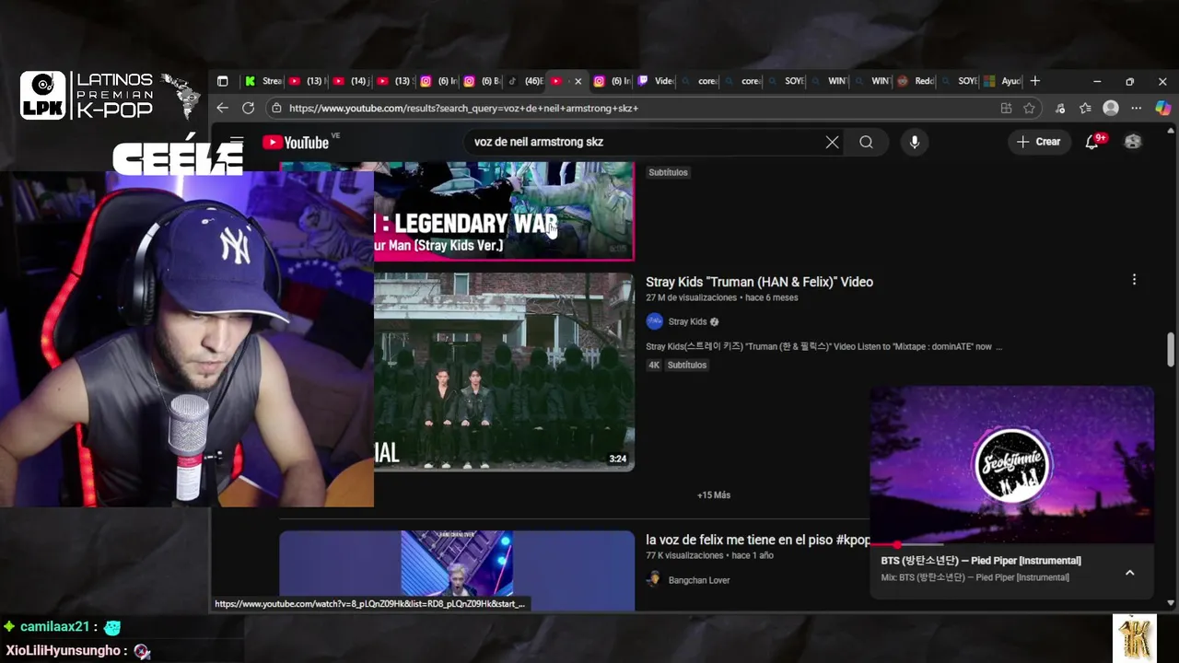The image size is (1179, 663).
Task: Expand the '+15 Más' results
Action: click(x=714, y=494)
